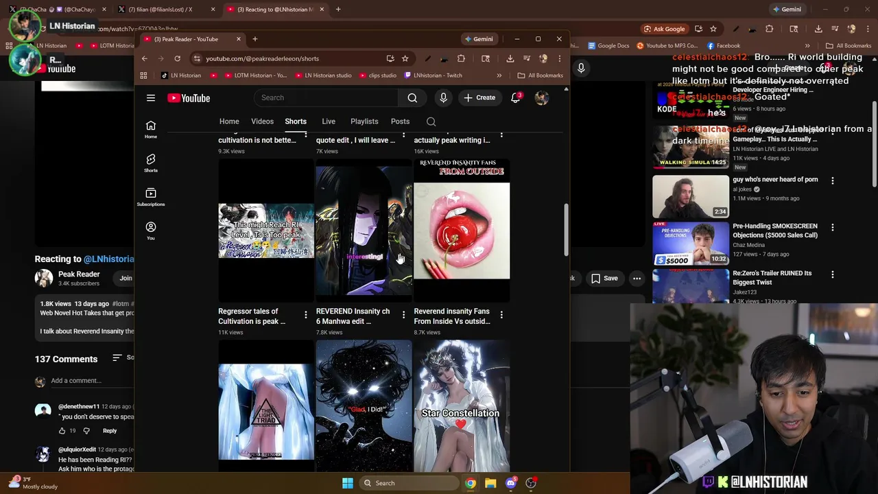The width and height of the screenshot is (878, 494).
Task: Go back in the front Chrome window
Action: tap(144, 58)
